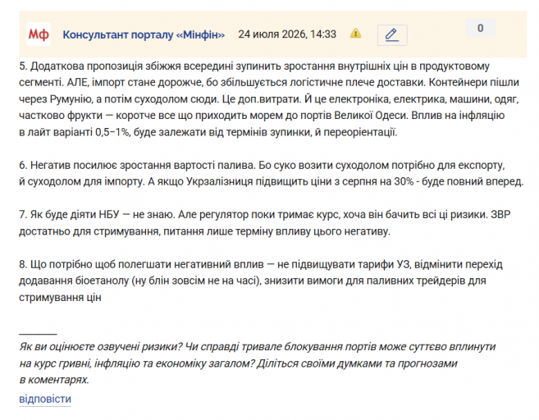Click paragraph 8 starting Що потрібно щоб полегшати

click(x=261, y=281)
